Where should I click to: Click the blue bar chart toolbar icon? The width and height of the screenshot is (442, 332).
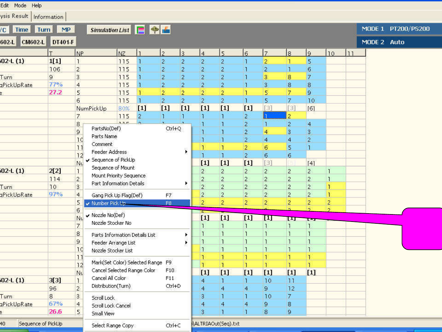(x=166, y=30)
